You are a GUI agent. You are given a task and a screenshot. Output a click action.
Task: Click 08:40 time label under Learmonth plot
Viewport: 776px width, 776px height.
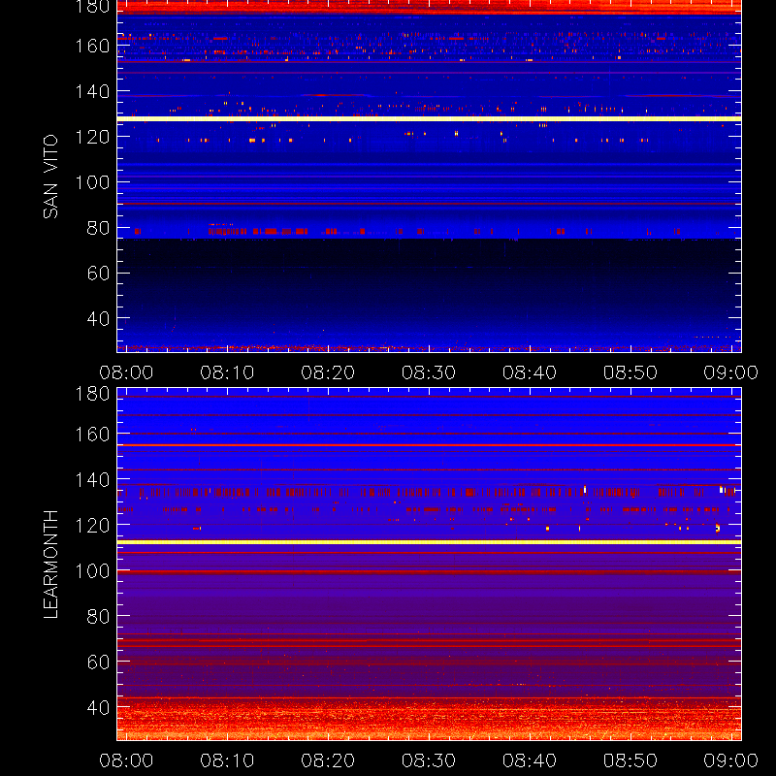coord(530,760)
